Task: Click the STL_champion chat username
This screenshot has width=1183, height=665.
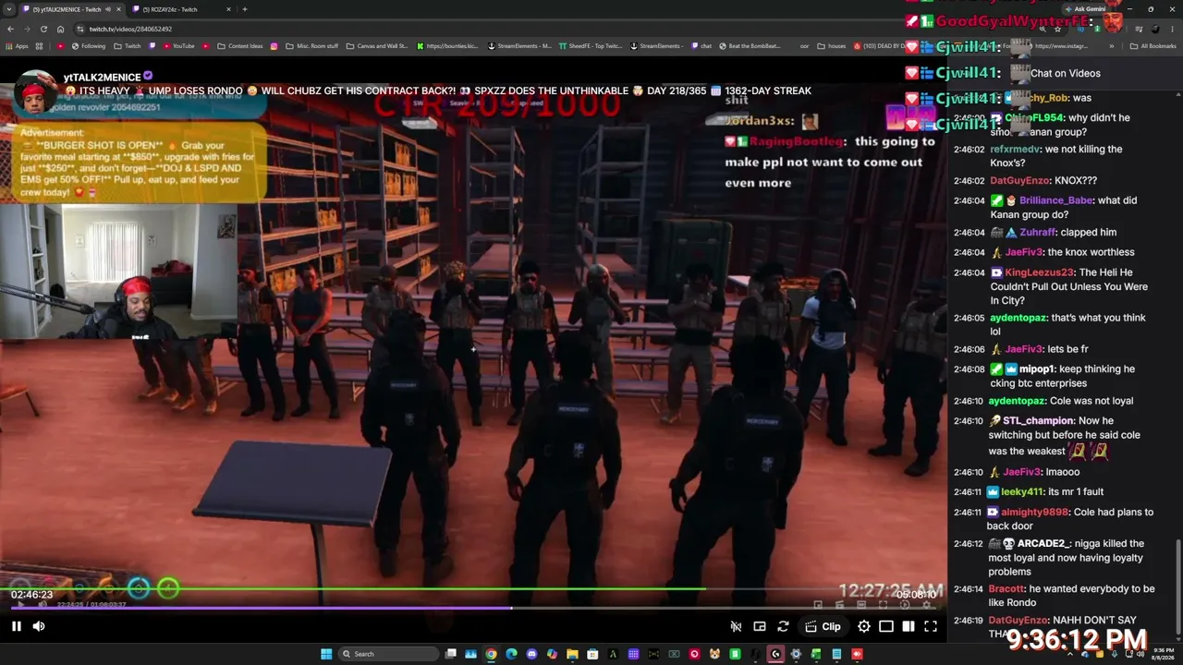Action: (x=1038, y=421)
